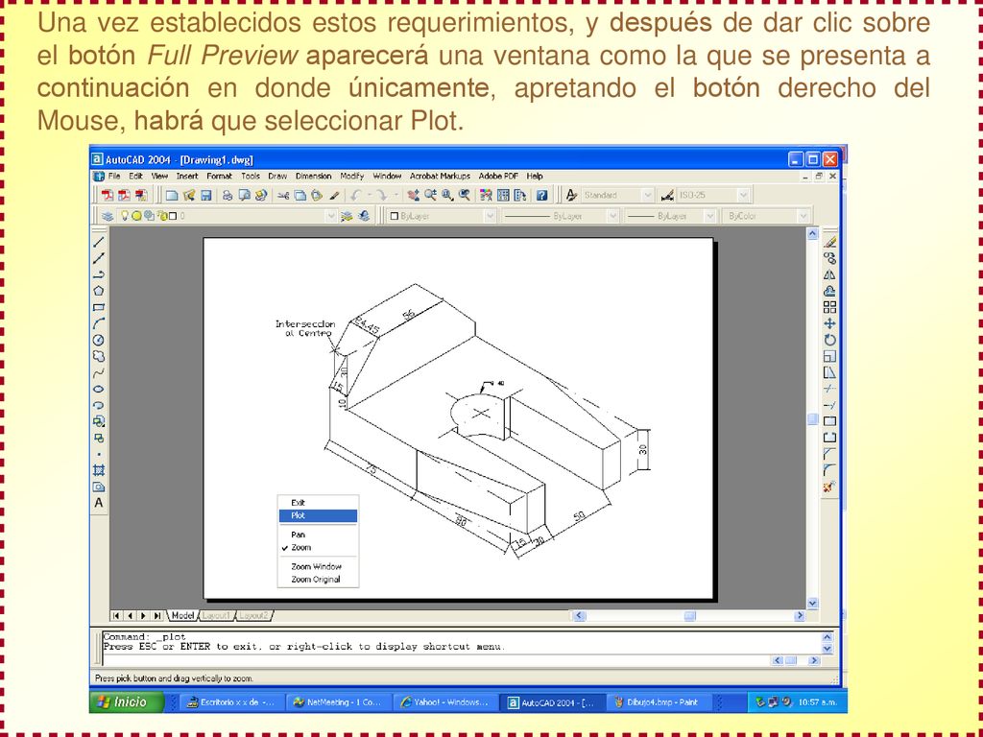
Task: Click the Zoom Realtime magnifier icon
Action: pyautogui.click(x=430, y=196)
